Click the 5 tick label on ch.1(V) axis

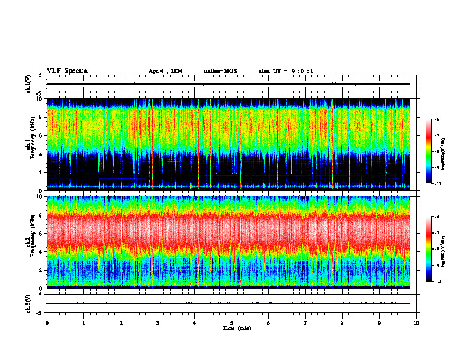pyautogui.click(x=41, y=76)
